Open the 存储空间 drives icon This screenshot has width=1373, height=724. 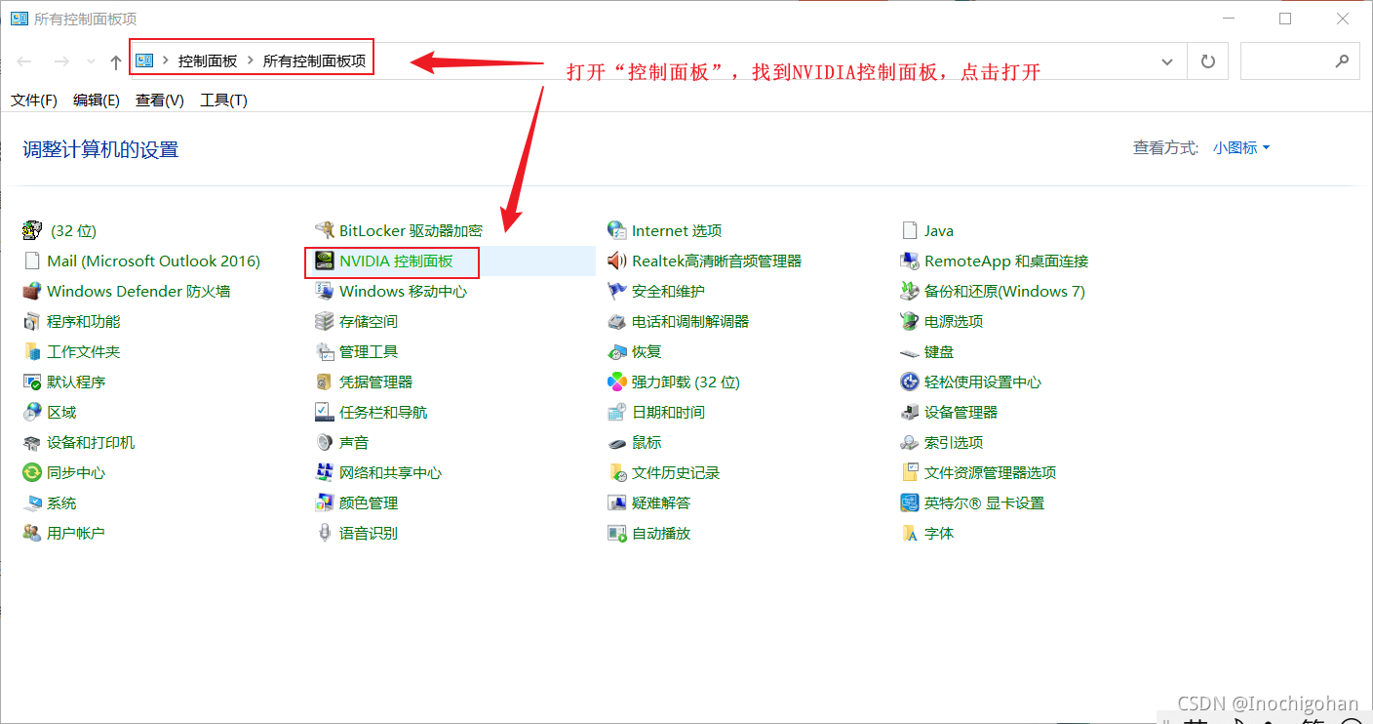point(325,322)
